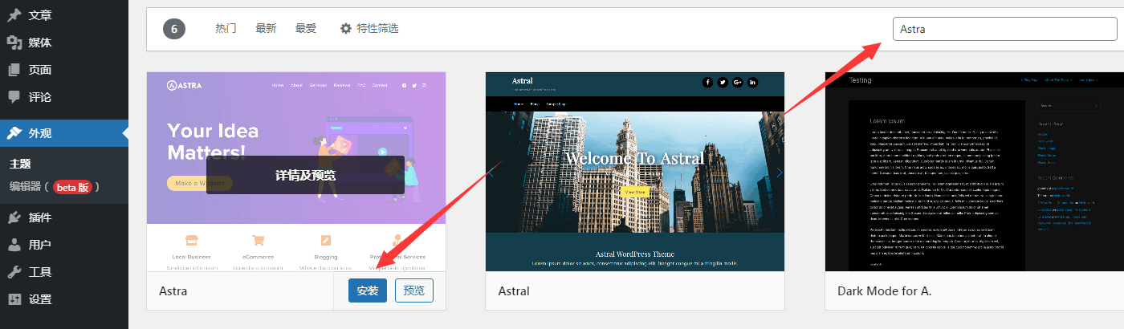
Task: Click the comment bubble icon beside 评论
Action: [x=14, y=97]
